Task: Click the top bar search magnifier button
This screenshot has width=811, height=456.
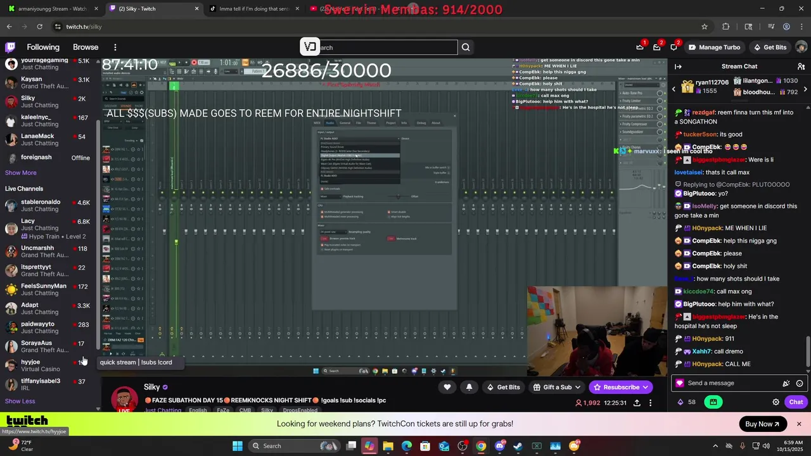Action: tap(466, 47)
